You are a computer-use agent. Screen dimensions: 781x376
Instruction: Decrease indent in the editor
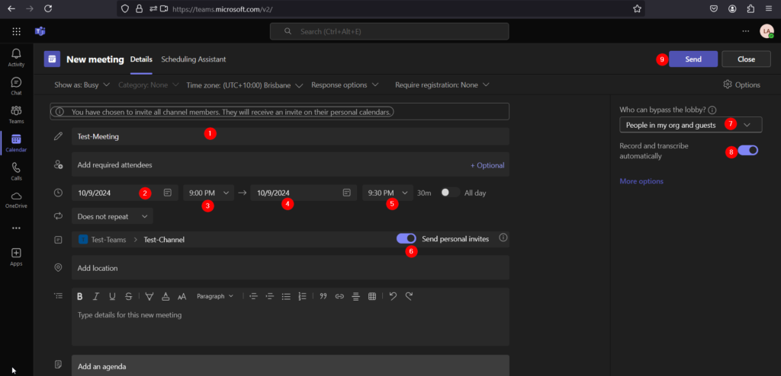tap(253, 296)
